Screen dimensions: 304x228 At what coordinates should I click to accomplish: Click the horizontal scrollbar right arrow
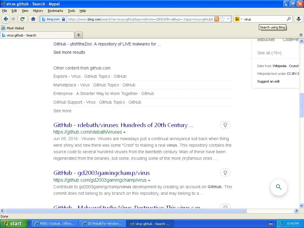[296, 211]
